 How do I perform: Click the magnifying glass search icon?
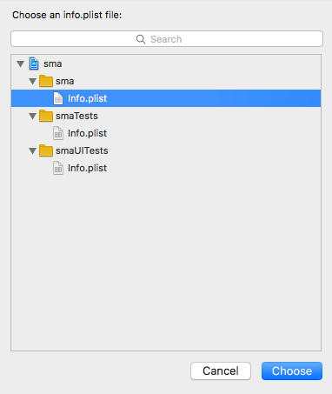point(141,39)
